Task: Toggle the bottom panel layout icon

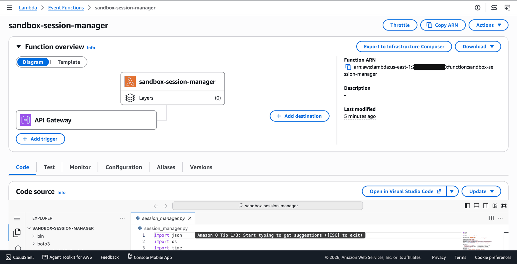Action: (477, 206)
